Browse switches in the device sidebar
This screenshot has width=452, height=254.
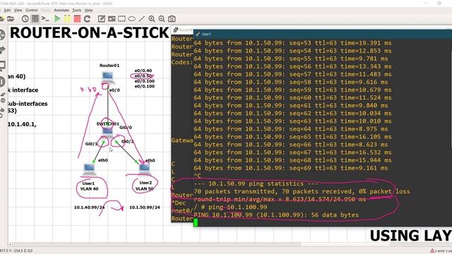coord(2,50)
